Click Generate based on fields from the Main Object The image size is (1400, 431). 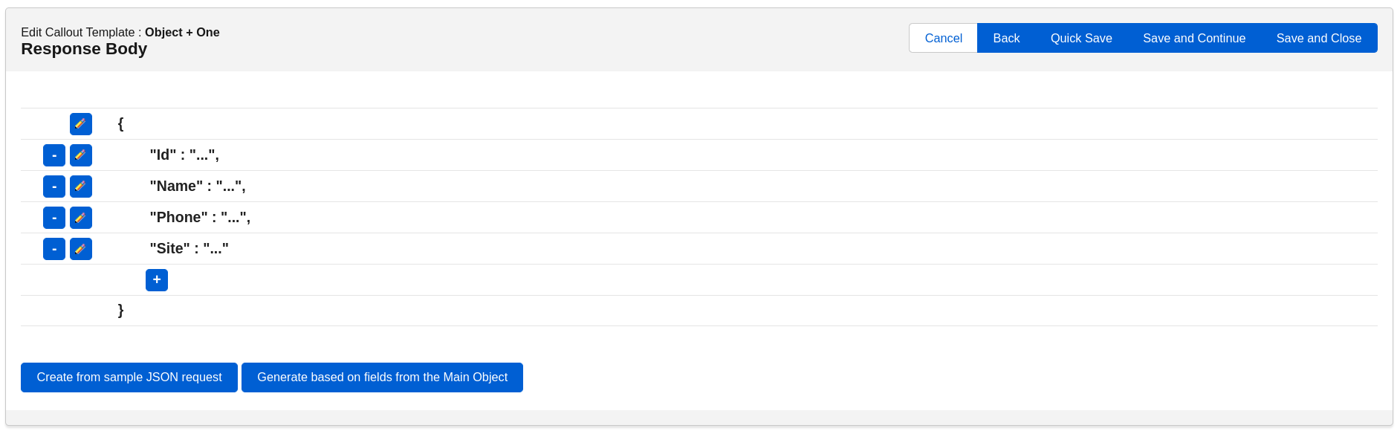[x=382, y=377]
